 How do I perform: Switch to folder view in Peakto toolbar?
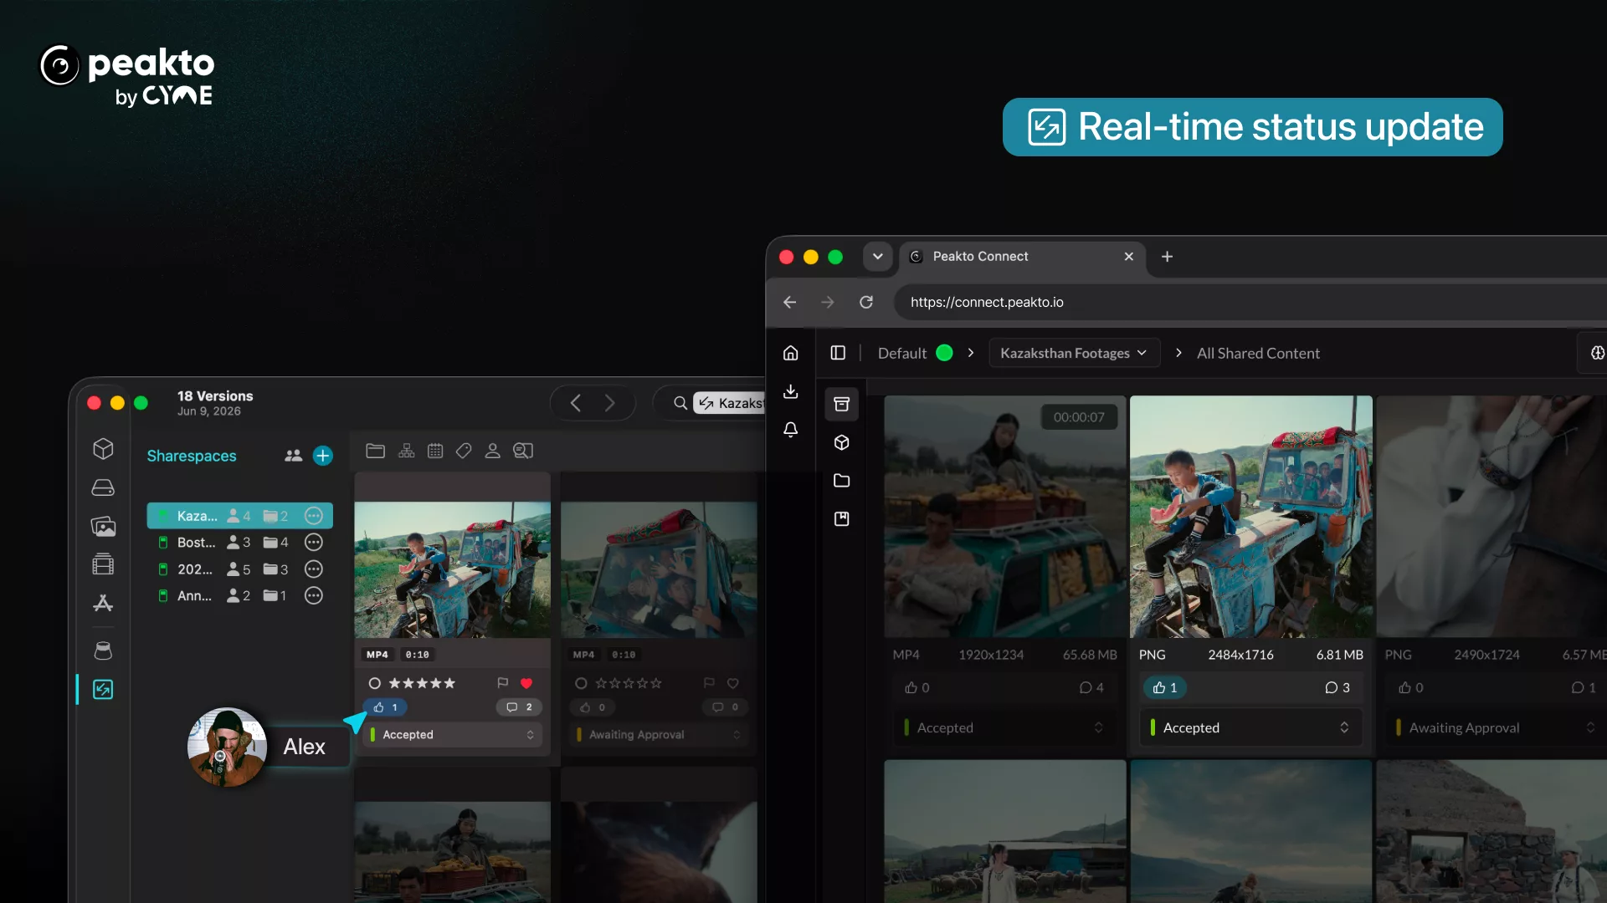(x=376, y=451)
